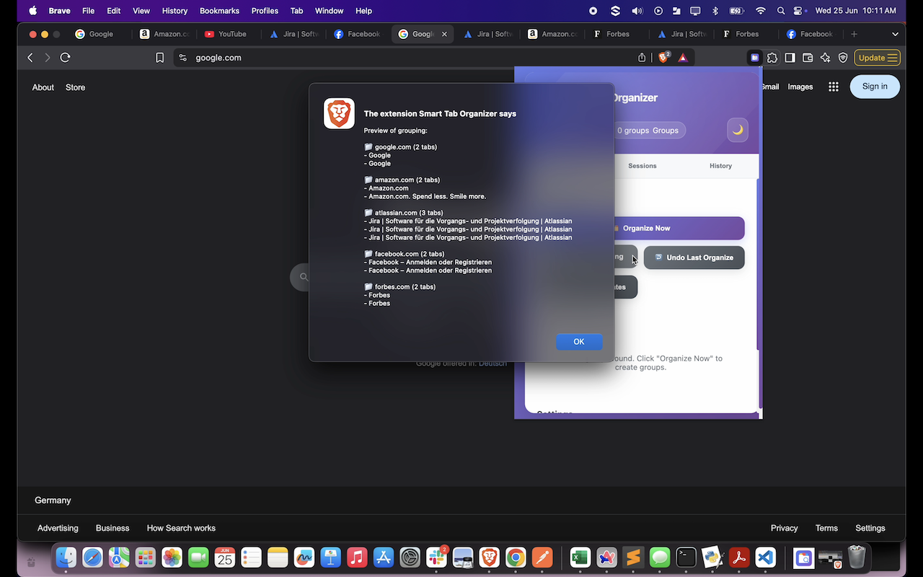
Task: Go back using the browser back arrow
Action: pyautogui.click(x=30, y=58)
